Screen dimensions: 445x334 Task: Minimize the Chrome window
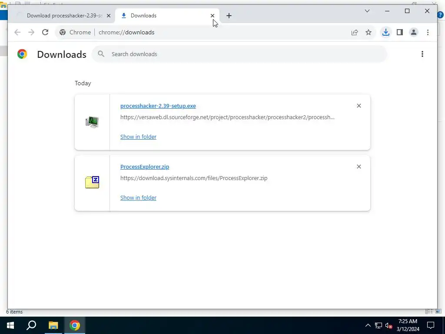click(387, 11)
